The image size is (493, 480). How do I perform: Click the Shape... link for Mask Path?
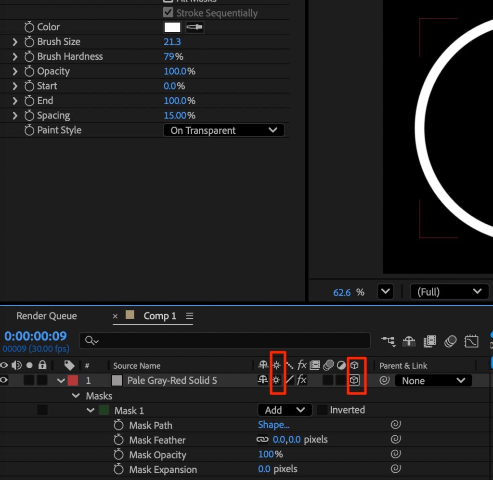273,425
